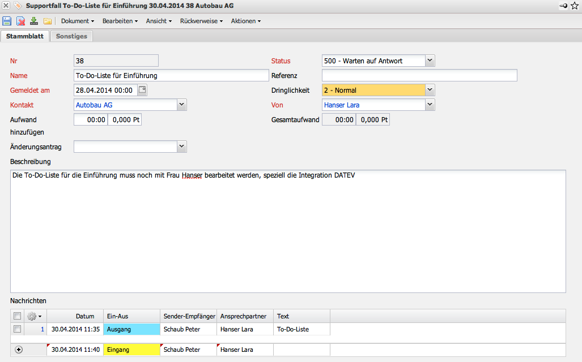The image size is (582, 362).
Task: Open the Aktionen menu
Action: click(x=245, y=21)
